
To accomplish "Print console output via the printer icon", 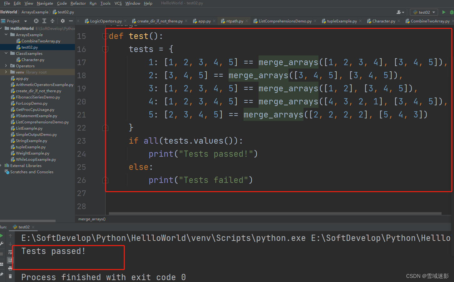I will tap(10, 268).
